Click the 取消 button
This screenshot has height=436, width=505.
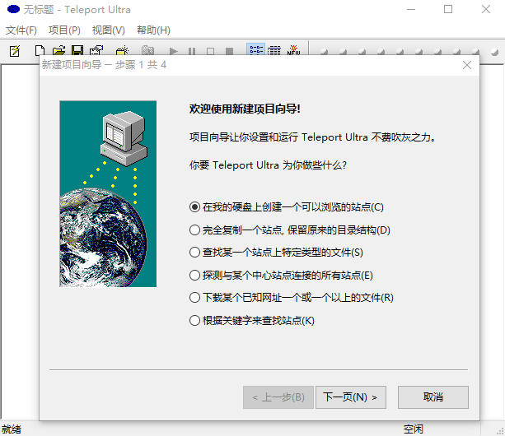point(433,397)
